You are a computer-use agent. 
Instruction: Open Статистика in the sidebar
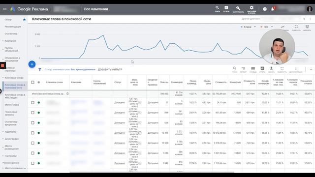click(11, 34)
